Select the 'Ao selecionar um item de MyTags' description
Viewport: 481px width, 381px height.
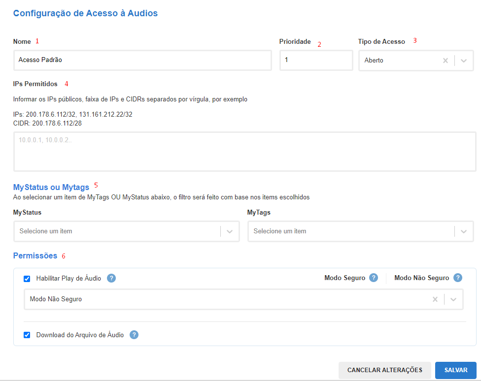(x=161, y=197)
